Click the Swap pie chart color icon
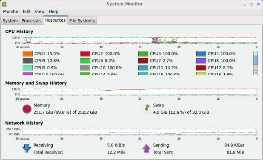263x160 pixels. (146, 109)
